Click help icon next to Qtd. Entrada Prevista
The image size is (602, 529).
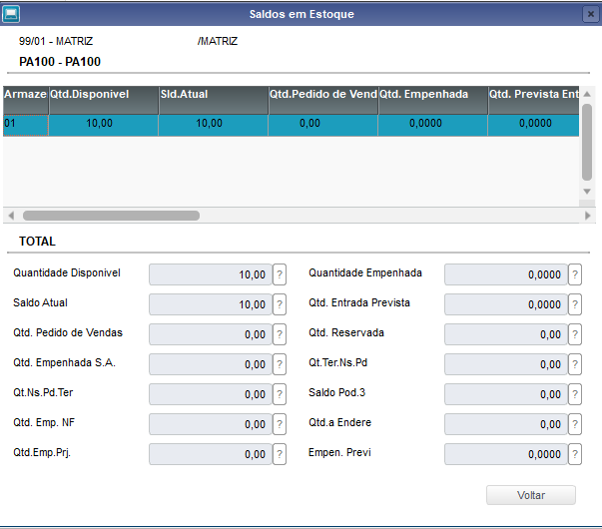click(x=575, y=304)
